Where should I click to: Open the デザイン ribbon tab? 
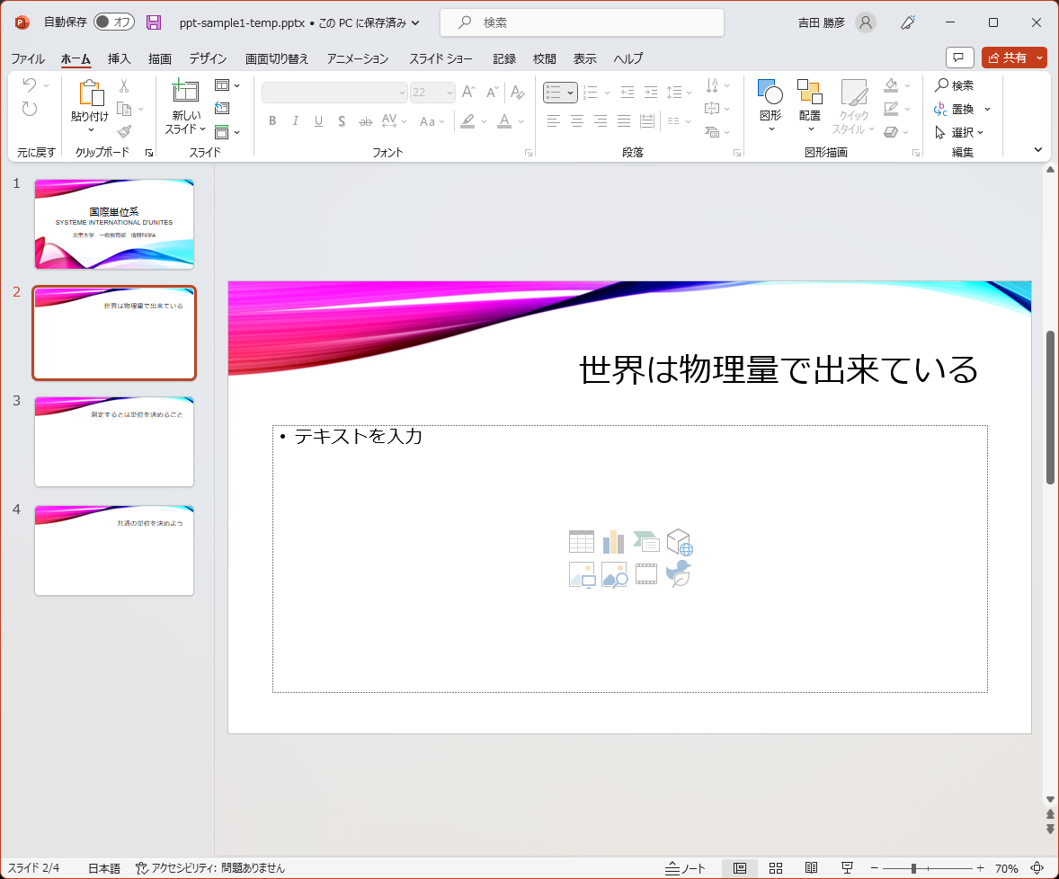coord(206,58)
